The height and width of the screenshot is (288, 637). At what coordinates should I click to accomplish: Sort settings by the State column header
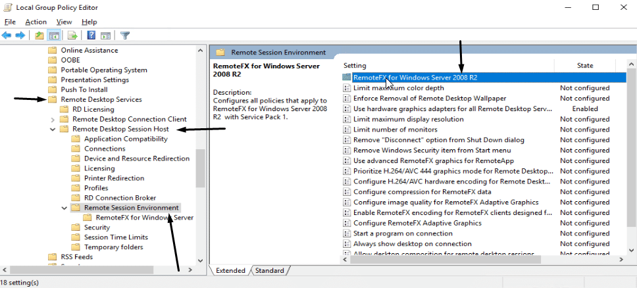[x=584, y=66]
